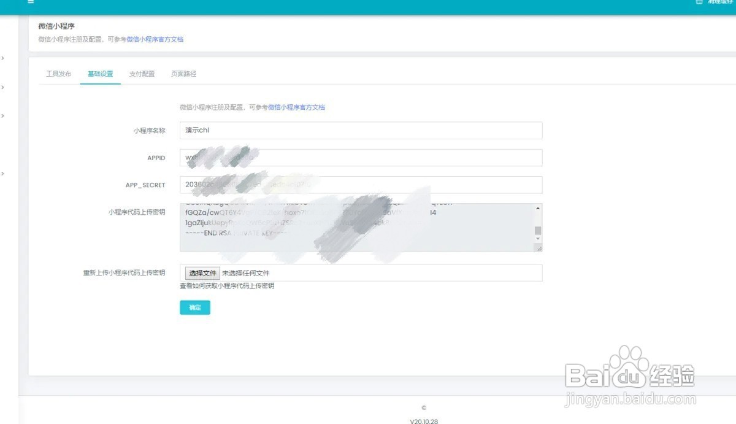Click the textarea scrollbar down arrow

[x=538, y=239]
